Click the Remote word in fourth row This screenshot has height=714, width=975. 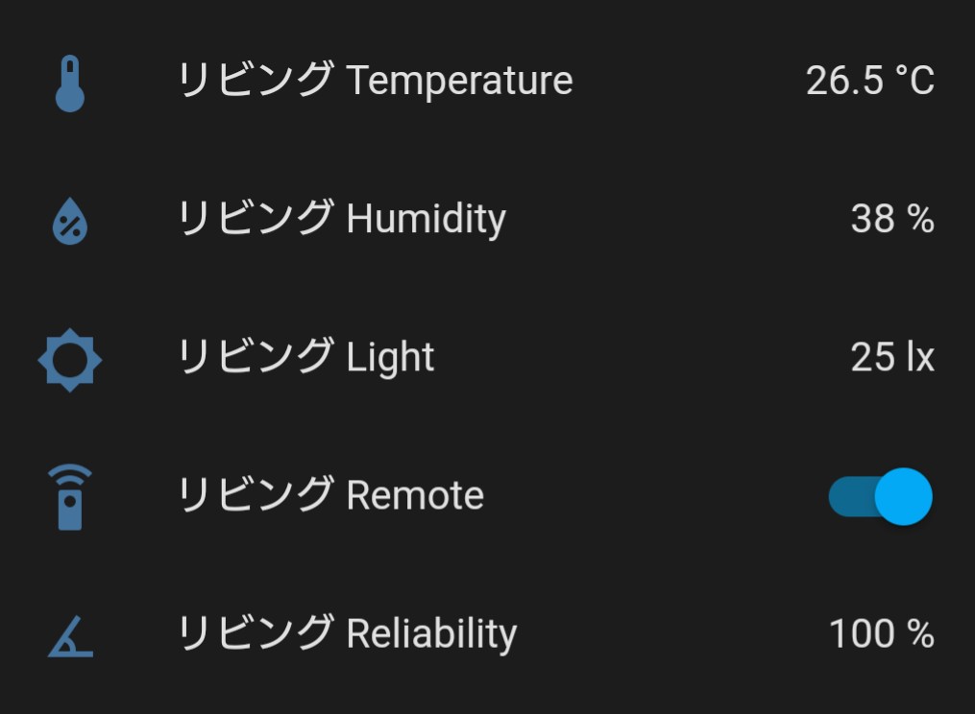[x=415, y=496]
